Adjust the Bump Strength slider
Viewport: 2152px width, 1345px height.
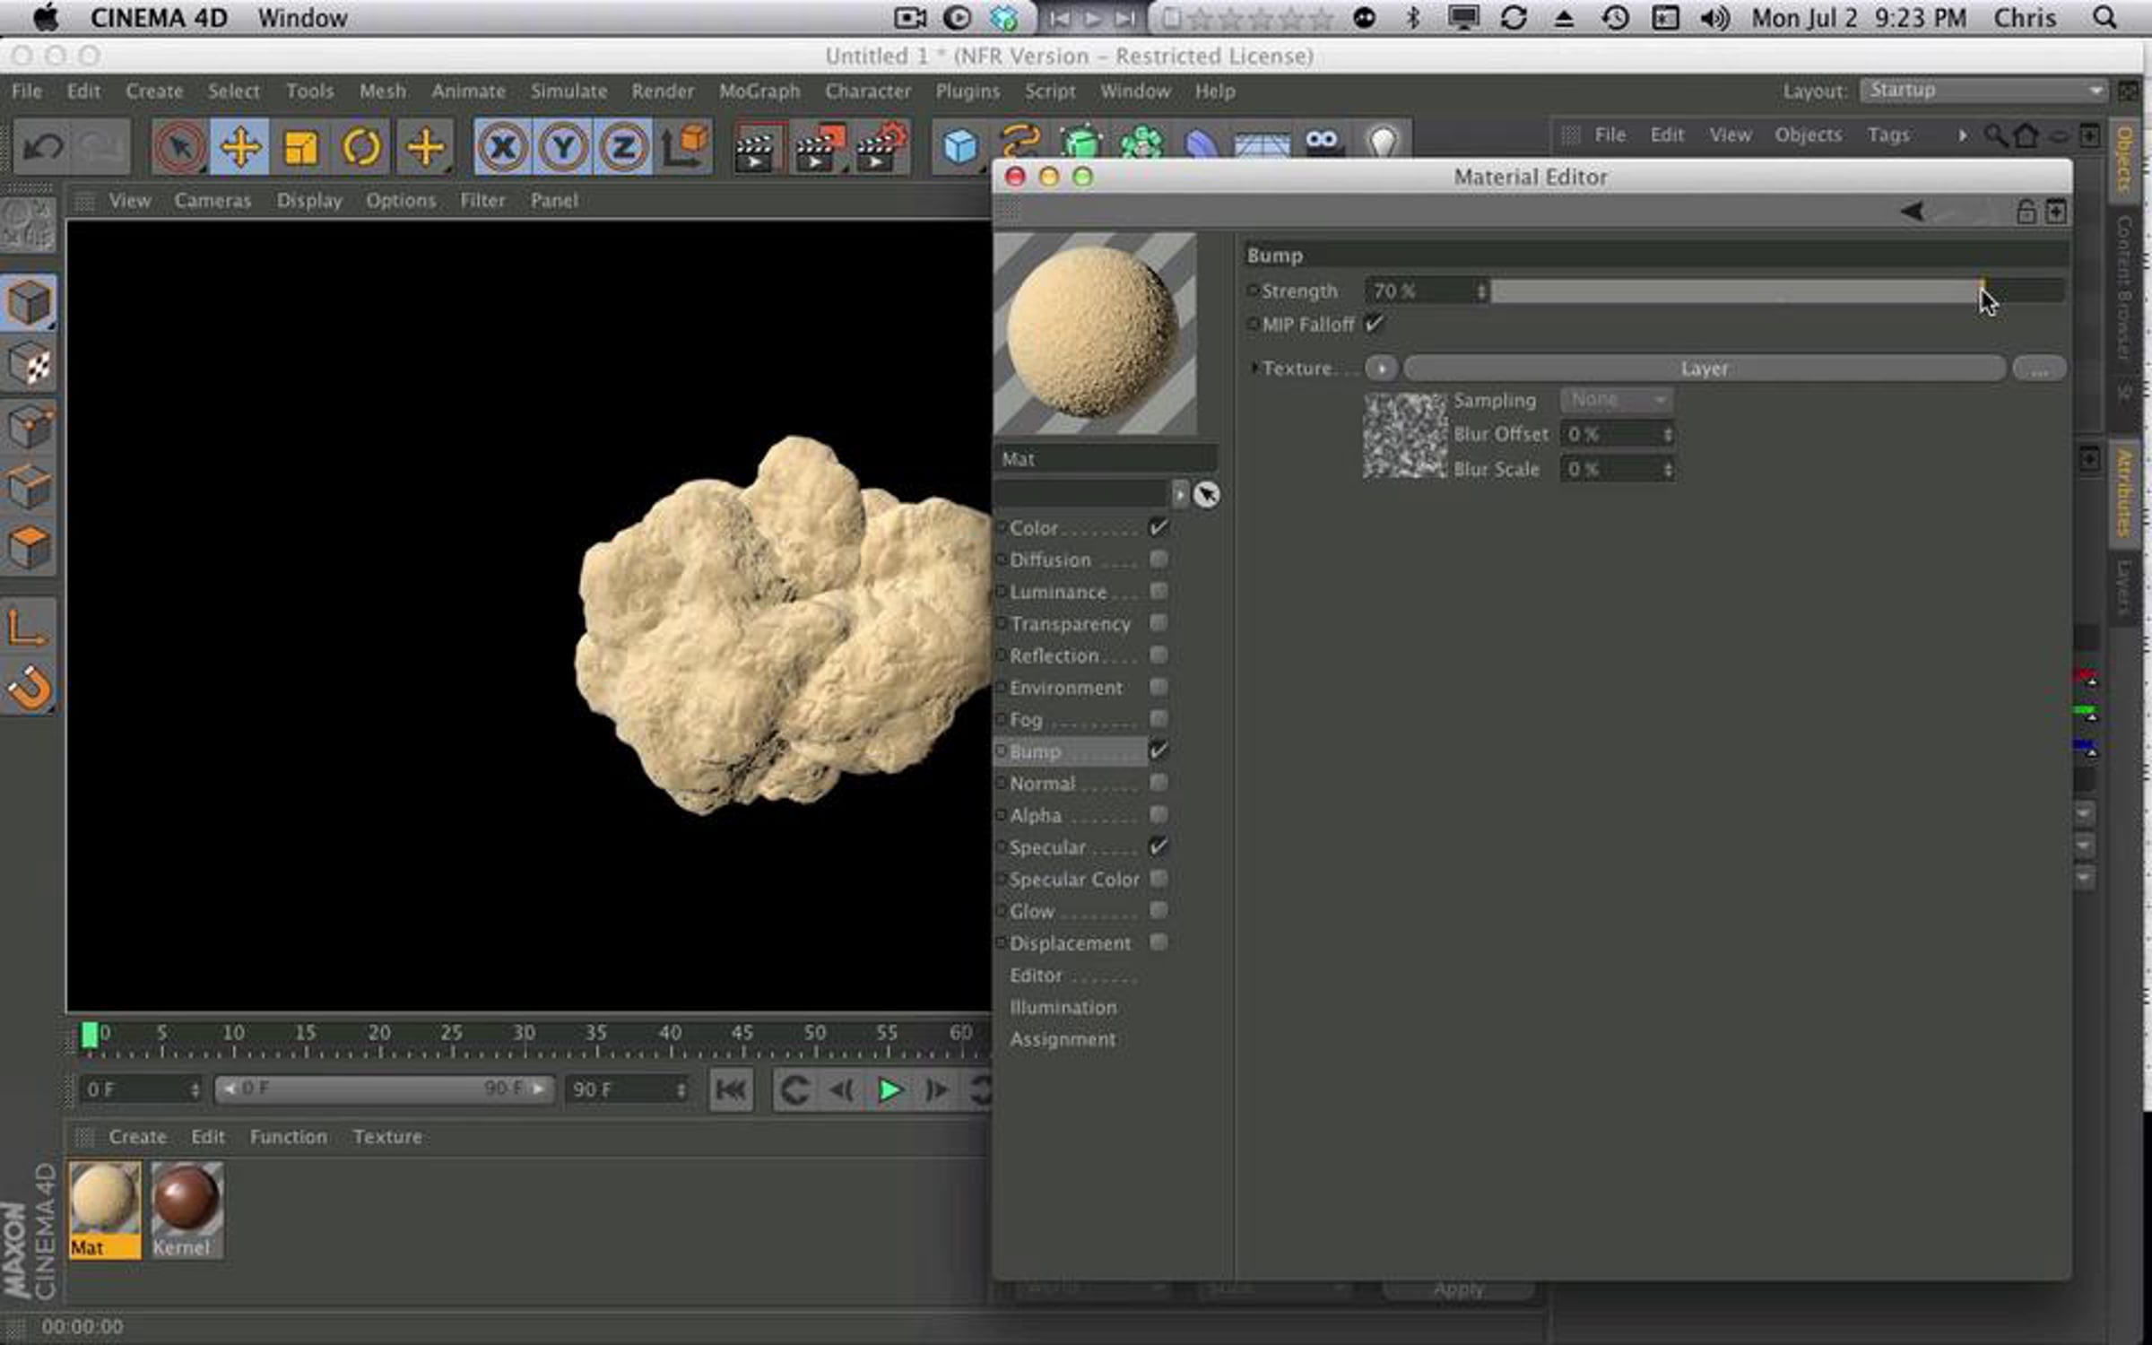(1777, 291)
